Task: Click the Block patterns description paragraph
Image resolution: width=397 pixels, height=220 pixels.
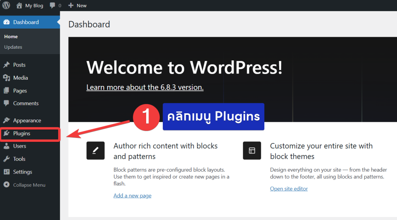Action: (171, 177)
